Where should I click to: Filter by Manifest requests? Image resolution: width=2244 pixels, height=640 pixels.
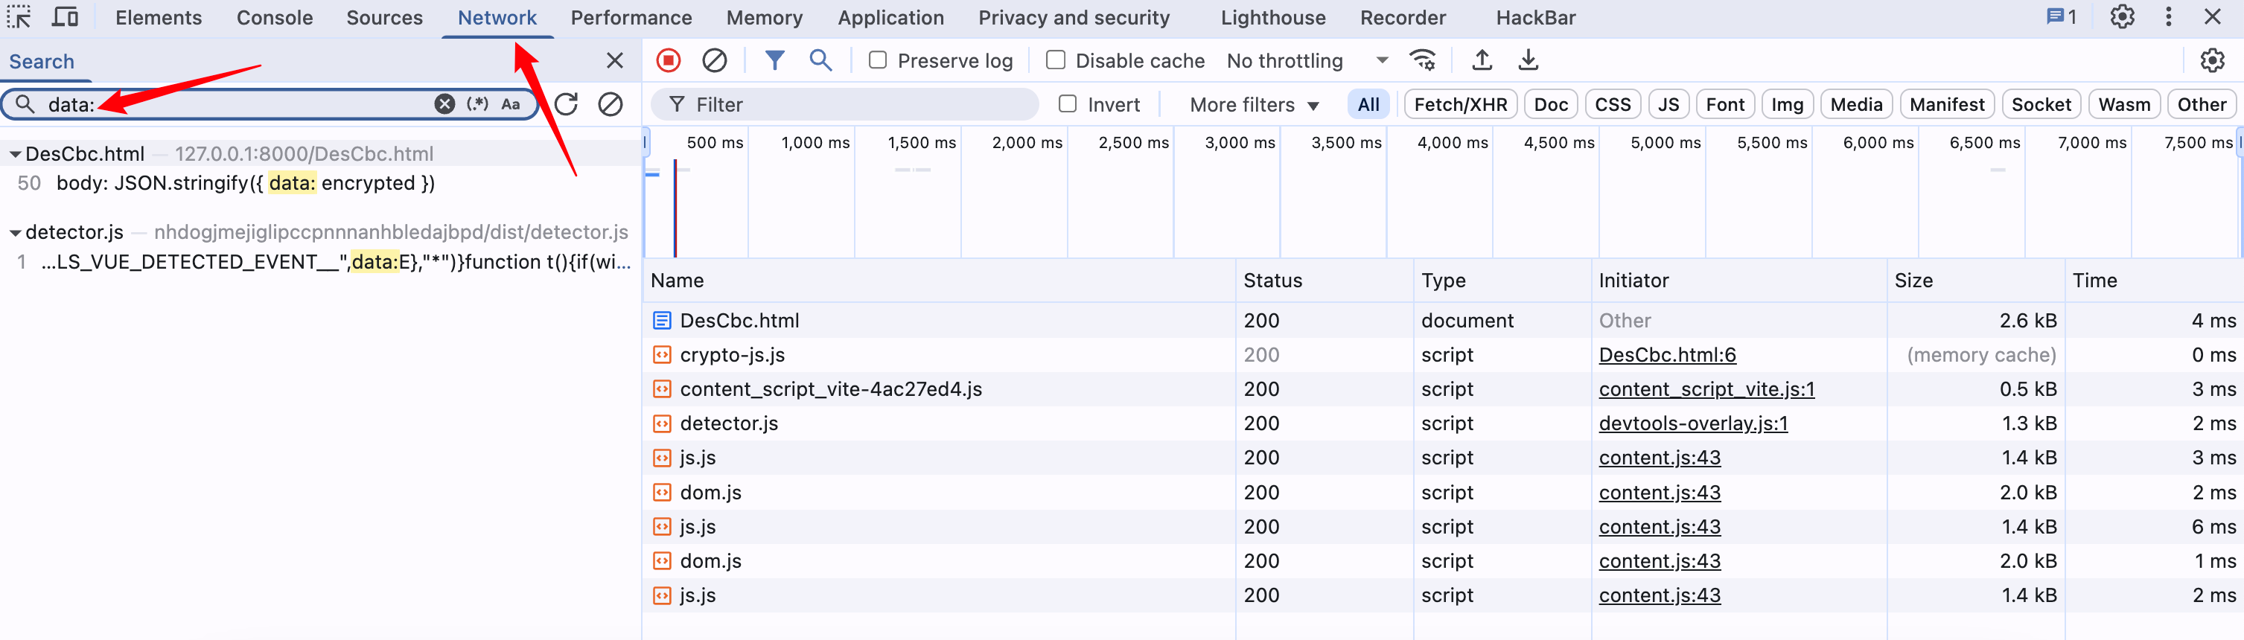[1947, 104]
